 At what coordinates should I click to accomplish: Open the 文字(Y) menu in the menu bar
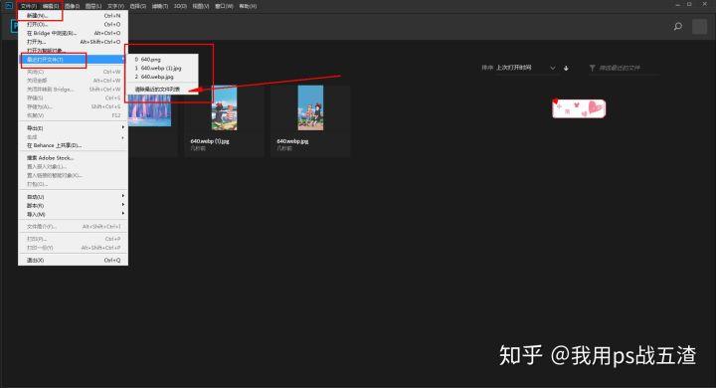pyautogui.click(x=115, y=6)
